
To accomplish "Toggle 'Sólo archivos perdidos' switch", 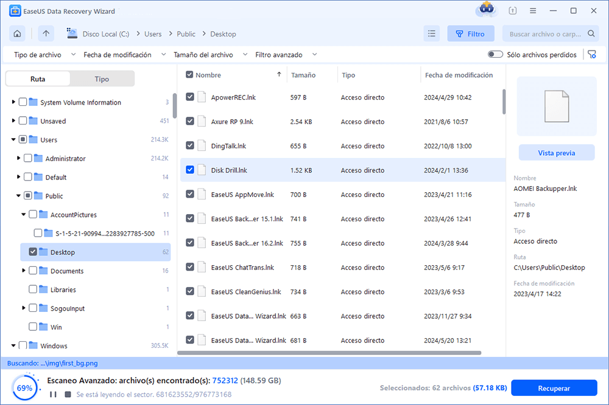I will (x=495, y=54).
